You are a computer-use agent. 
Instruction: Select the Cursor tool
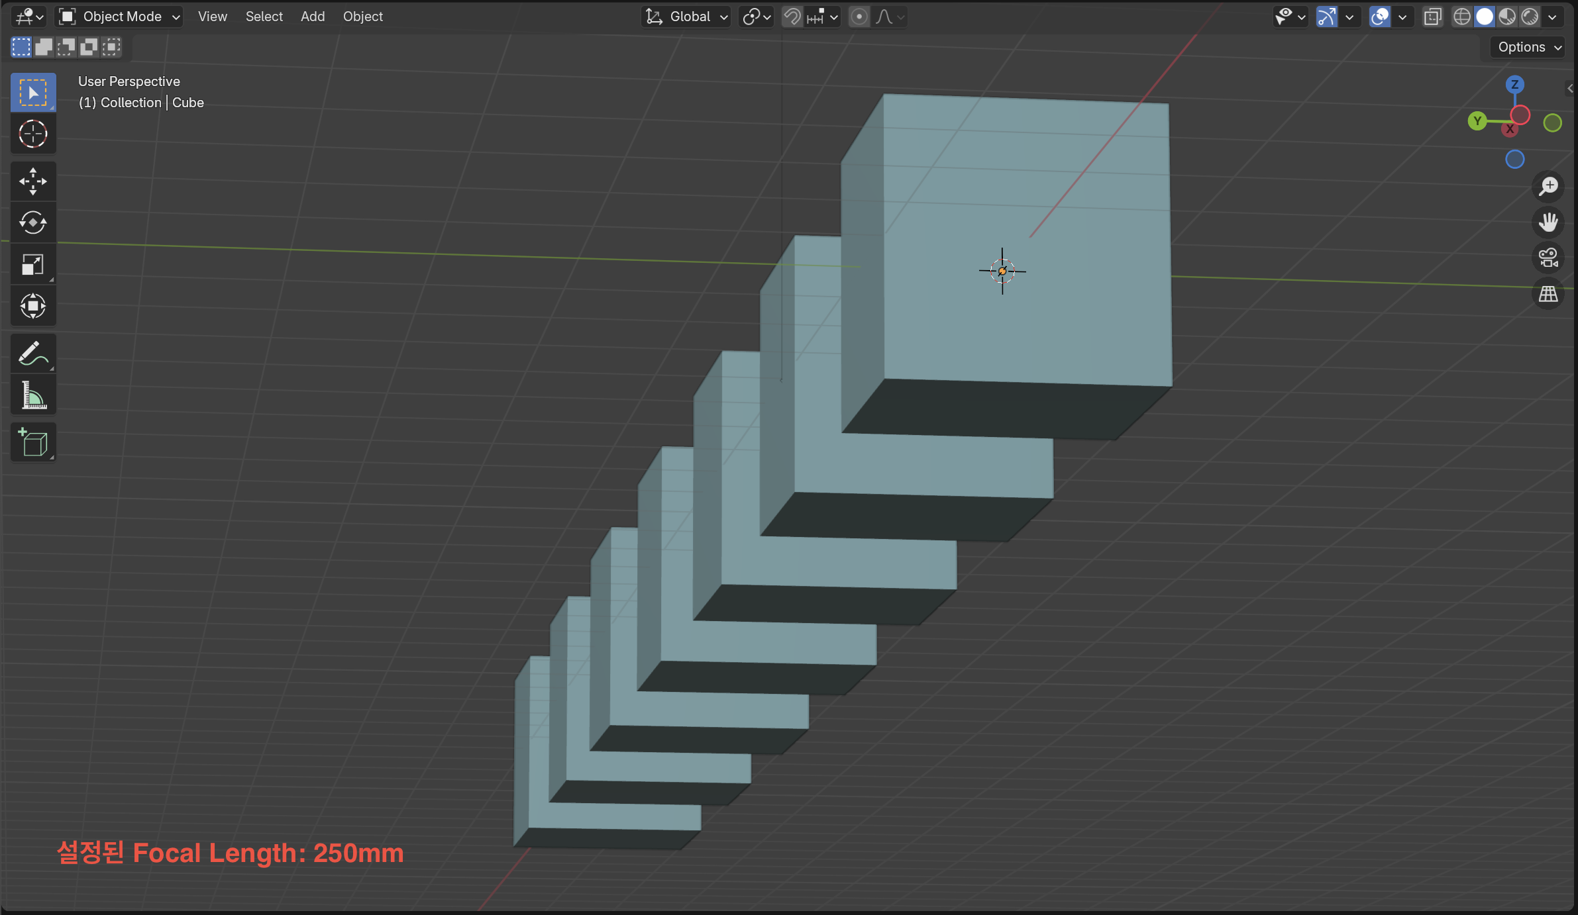[x=32, y=134]
